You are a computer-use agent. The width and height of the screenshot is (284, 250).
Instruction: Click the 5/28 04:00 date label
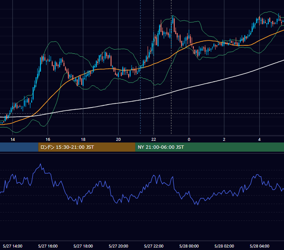click(259, 246)
